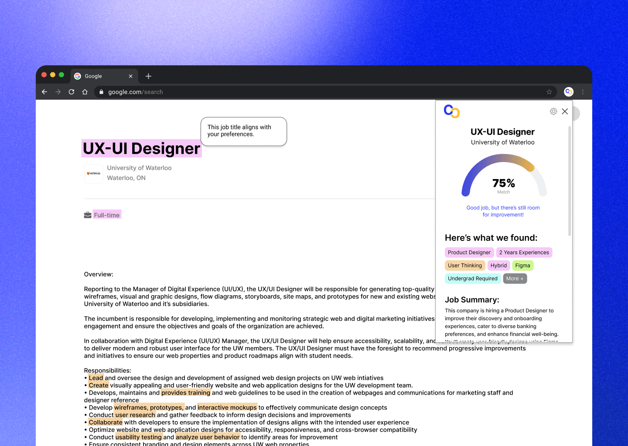Open extension panel settings gear
Image resolution: width=628 pixels, height=446 pixels.
tap(553, 111)
